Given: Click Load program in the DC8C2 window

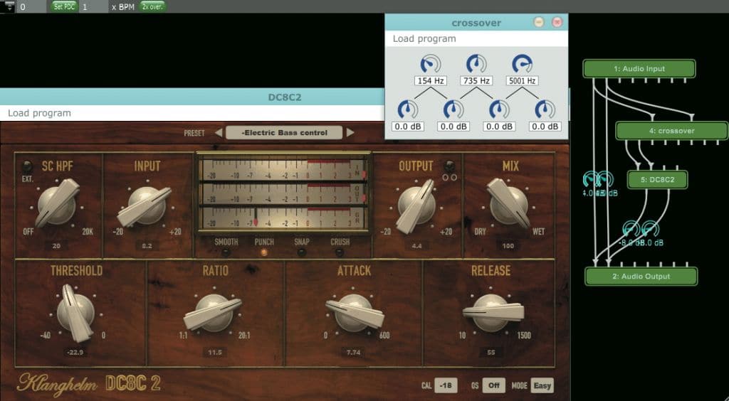Looking at the screenshot, I should tap(40, 113).
